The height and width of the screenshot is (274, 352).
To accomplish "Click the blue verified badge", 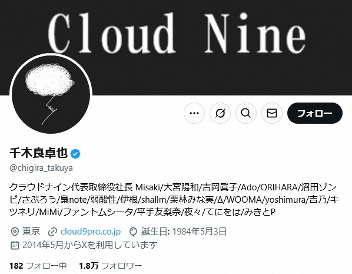I will click(x=75, y=154).
